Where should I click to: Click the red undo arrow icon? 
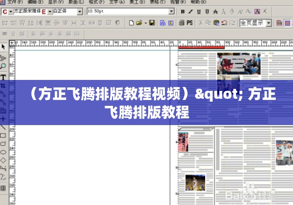pyautogui.click(x=224, y=23)
